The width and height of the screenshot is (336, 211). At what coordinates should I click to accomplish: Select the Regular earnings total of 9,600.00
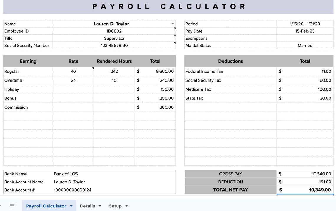155,71
